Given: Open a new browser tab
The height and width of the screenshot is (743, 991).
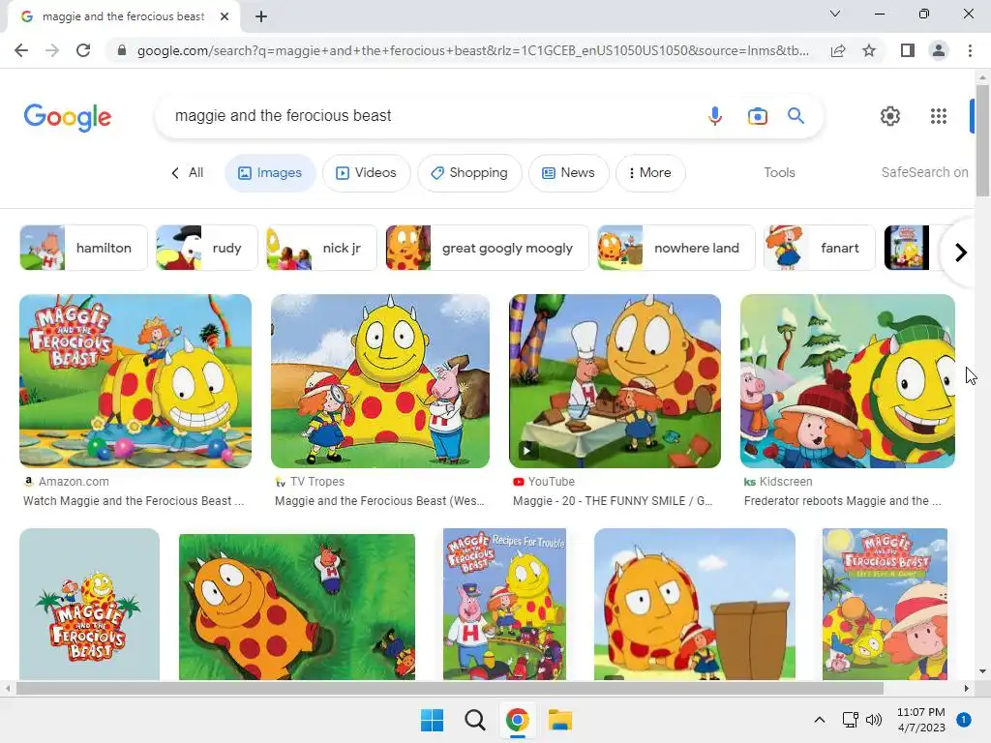Looking at the screenshot, I should tap(261, 16).
